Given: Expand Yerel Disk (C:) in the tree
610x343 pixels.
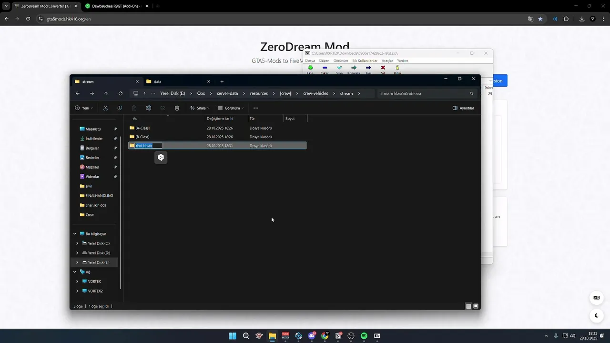Looking at the screenshot, I should (x=77, y=243).
